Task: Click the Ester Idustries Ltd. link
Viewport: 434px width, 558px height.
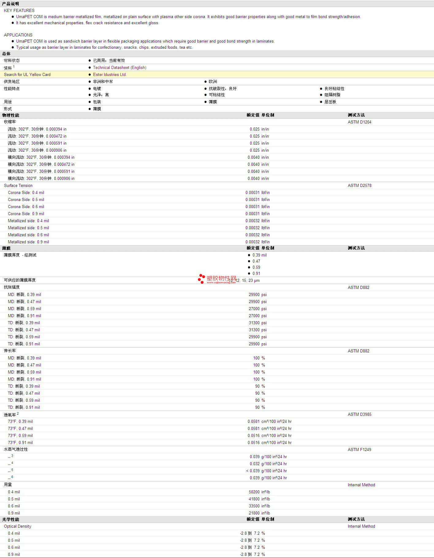Action: coord(110,74)
